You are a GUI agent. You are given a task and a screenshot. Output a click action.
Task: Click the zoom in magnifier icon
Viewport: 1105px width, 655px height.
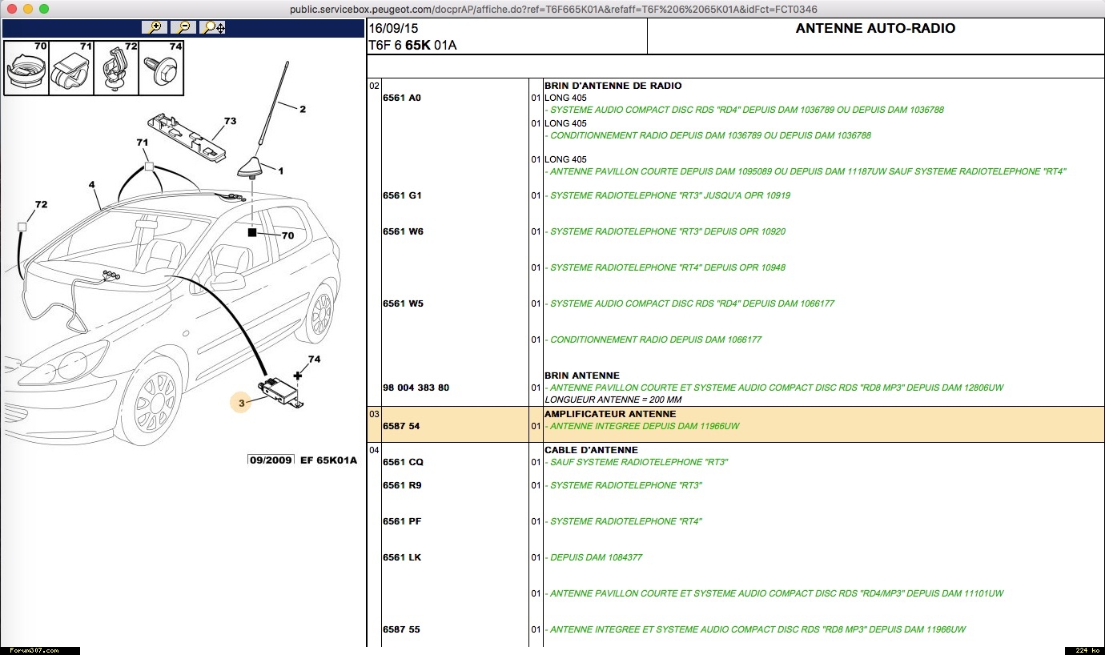click(x=154, y=27)
